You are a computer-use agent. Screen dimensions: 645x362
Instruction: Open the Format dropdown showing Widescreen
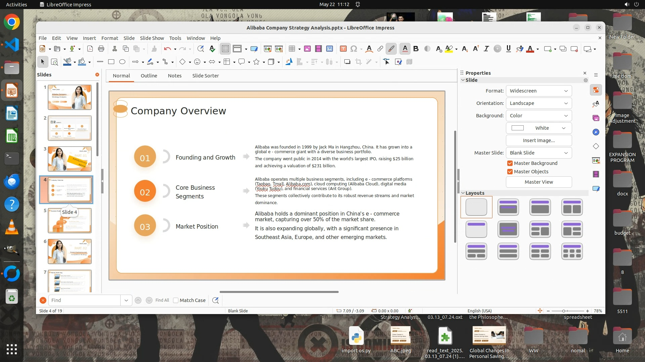tap(539, 91)
